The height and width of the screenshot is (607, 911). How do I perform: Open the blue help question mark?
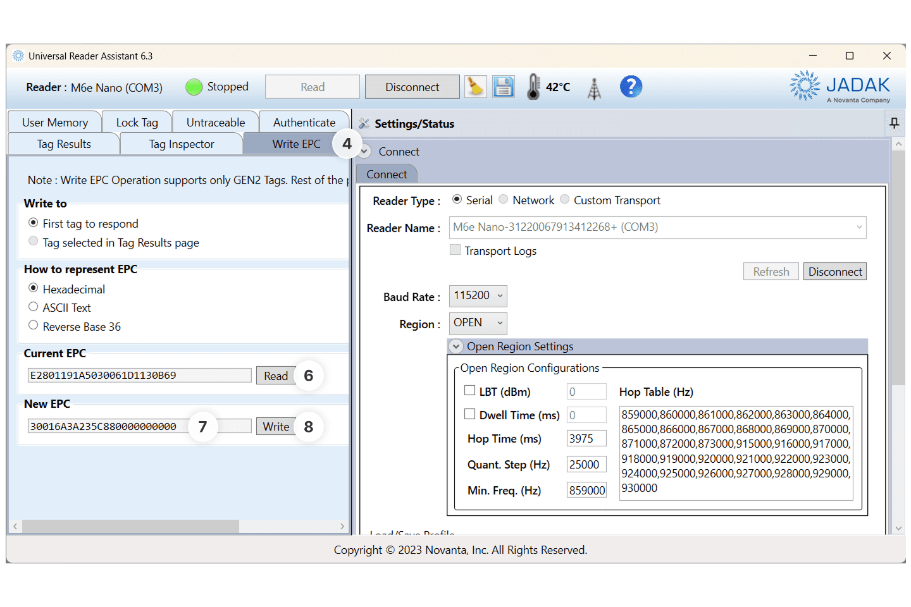point(631,87)
